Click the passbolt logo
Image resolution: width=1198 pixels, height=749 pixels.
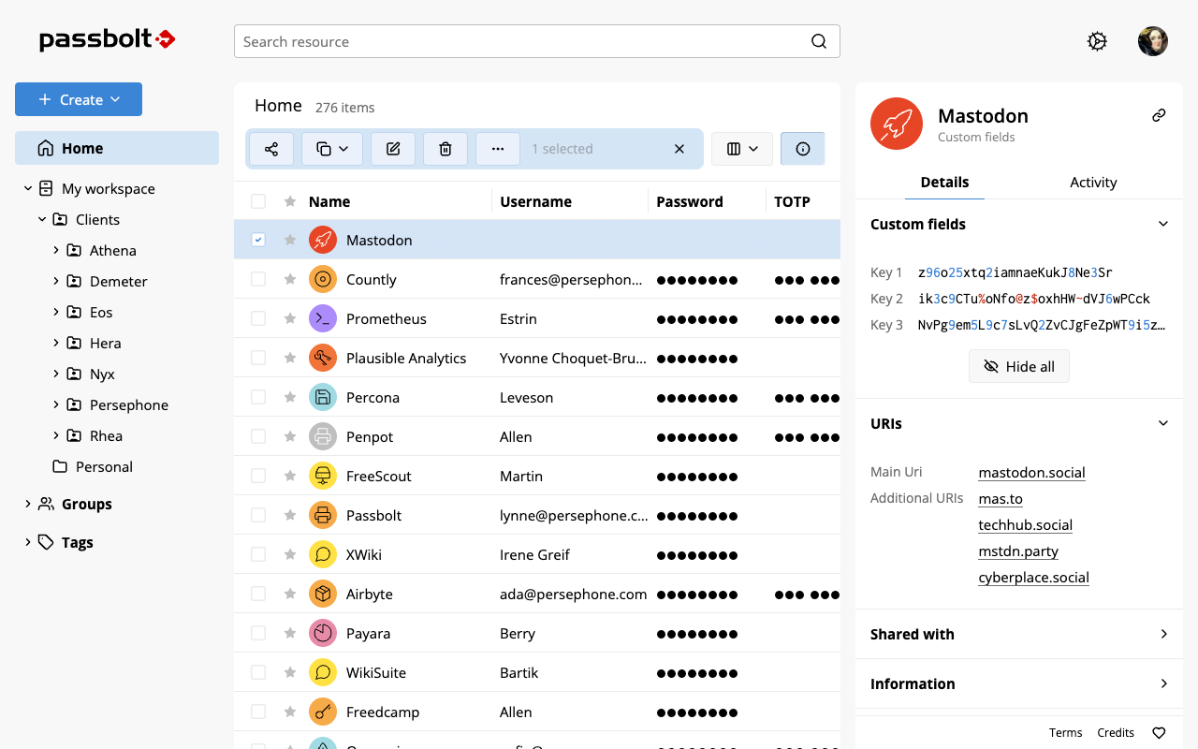click(x=108, y=39)
